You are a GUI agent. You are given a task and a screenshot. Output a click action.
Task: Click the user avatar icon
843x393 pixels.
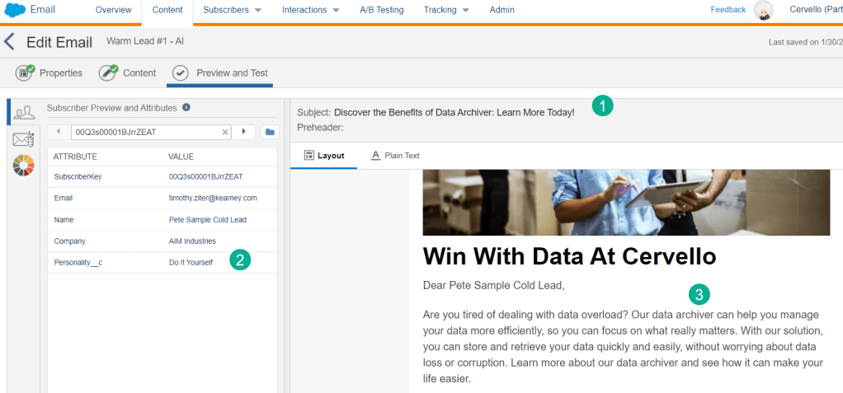pos(764,11)
